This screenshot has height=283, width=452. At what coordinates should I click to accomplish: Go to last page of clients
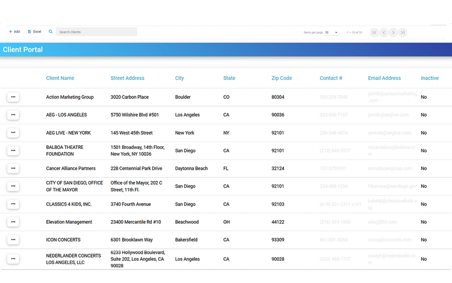point(403,32)
